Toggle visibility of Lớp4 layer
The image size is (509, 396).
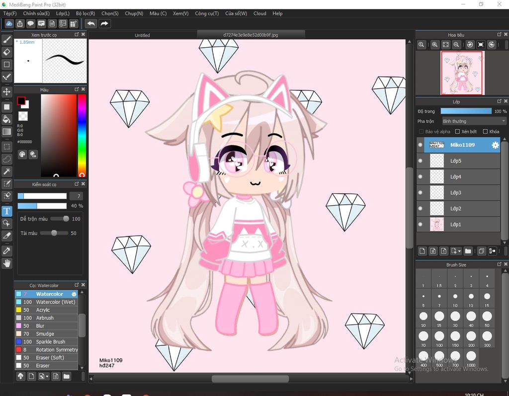pos(421,176)
